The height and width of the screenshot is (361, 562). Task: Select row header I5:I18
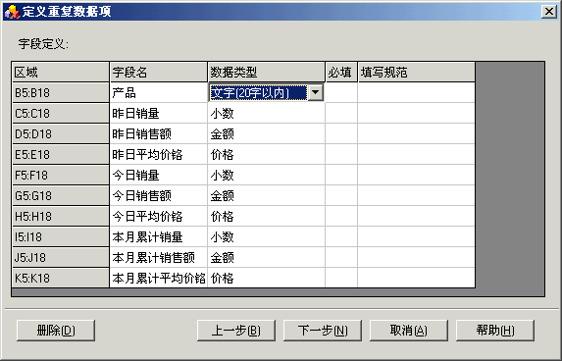(61, 237)
